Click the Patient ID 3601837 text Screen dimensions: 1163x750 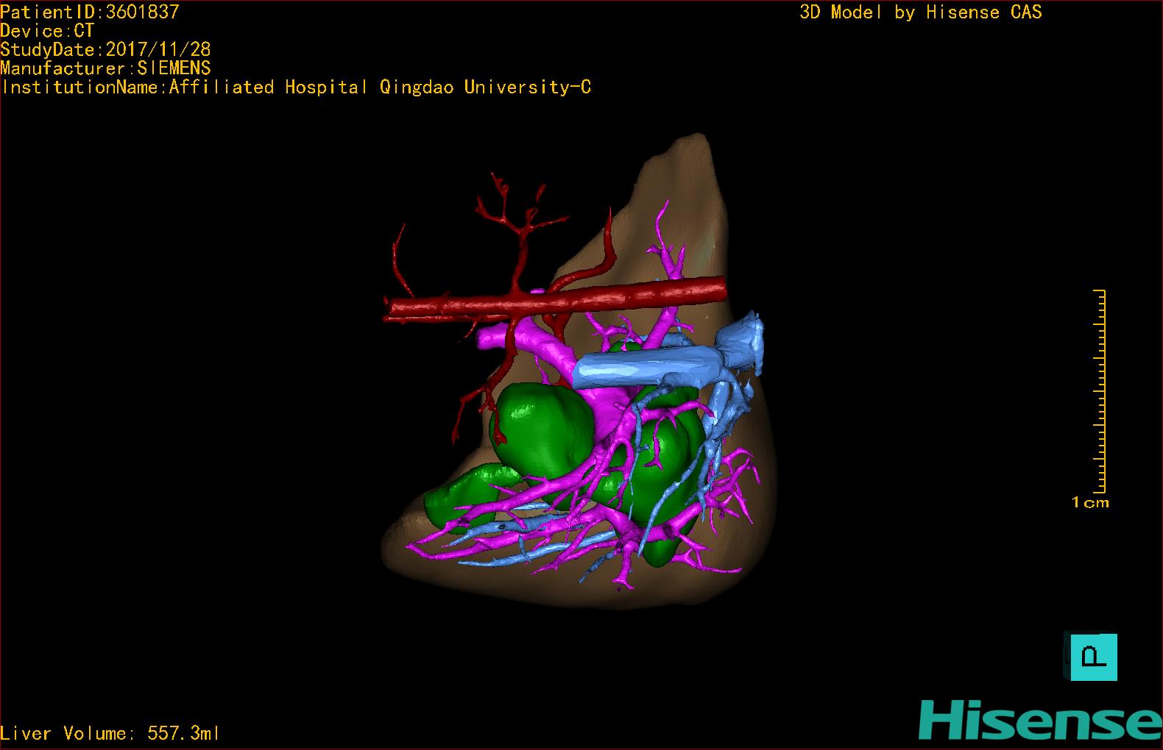point(90,12)
